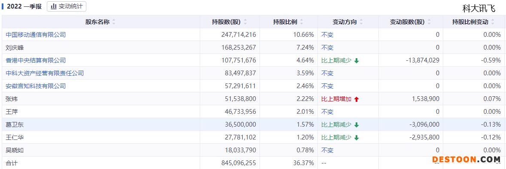Viewport: 506px width, 169px height.
Task: Click share count 107,751,676
Action: [238, 60]
